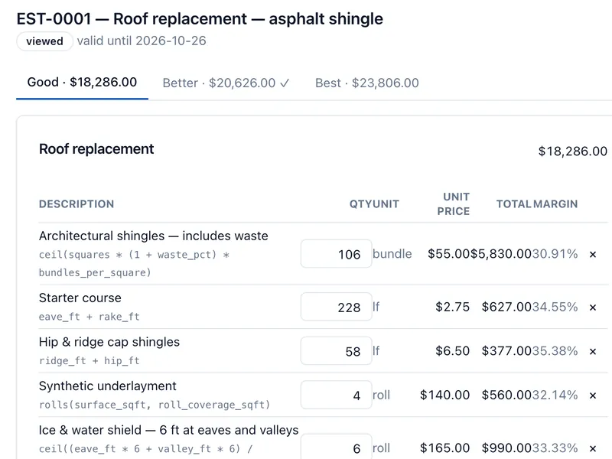
Task: Edit Hip & ridge cap quantity 58
Action: click(x=336, y=351)
